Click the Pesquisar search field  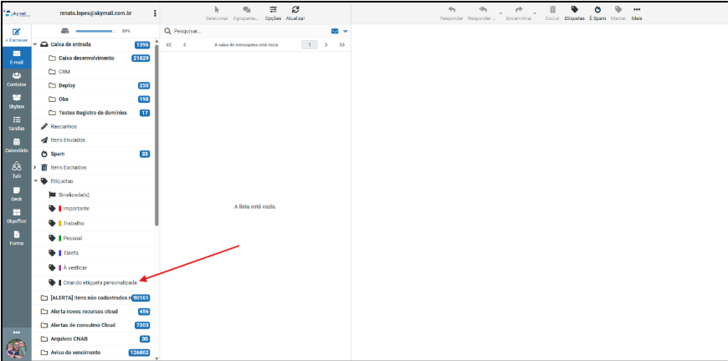pyautogui.click(x=243, y=31)
